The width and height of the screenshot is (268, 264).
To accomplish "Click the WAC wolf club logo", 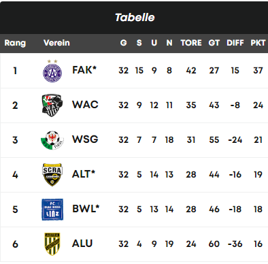I will [x=52, y=105].
